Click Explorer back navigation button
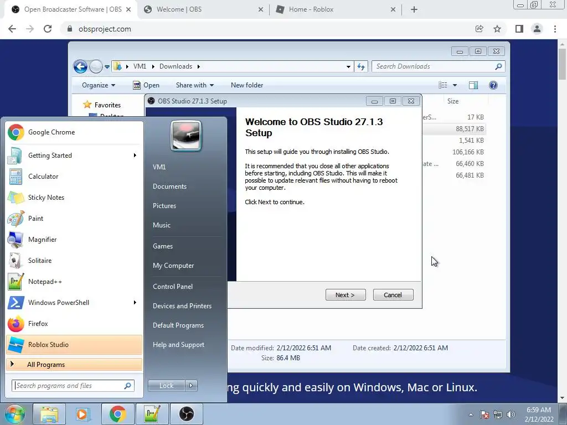 pyautogui.click(x=80, y=66)
